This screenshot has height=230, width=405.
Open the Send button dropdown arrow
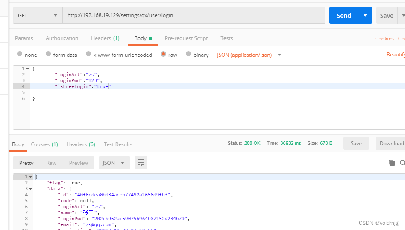pos(365,15)
